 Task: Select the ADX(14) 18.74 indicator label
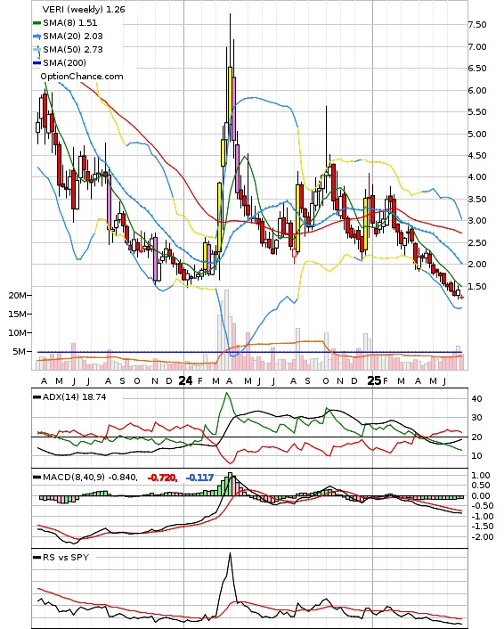pos(75,396)
